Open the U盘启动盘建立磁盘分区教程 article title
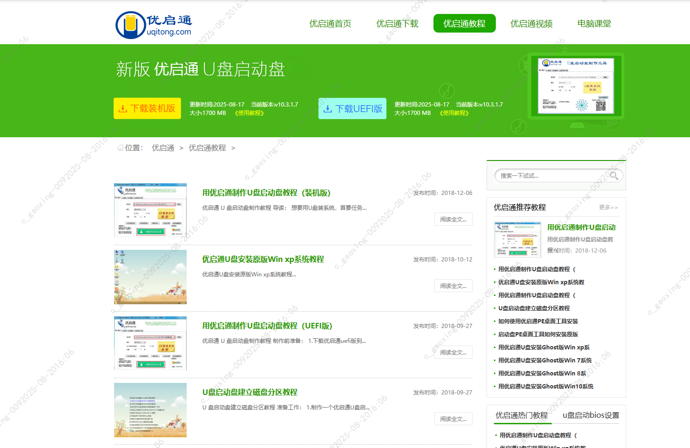Screen dimensions: 690x448 pos(250,393)
